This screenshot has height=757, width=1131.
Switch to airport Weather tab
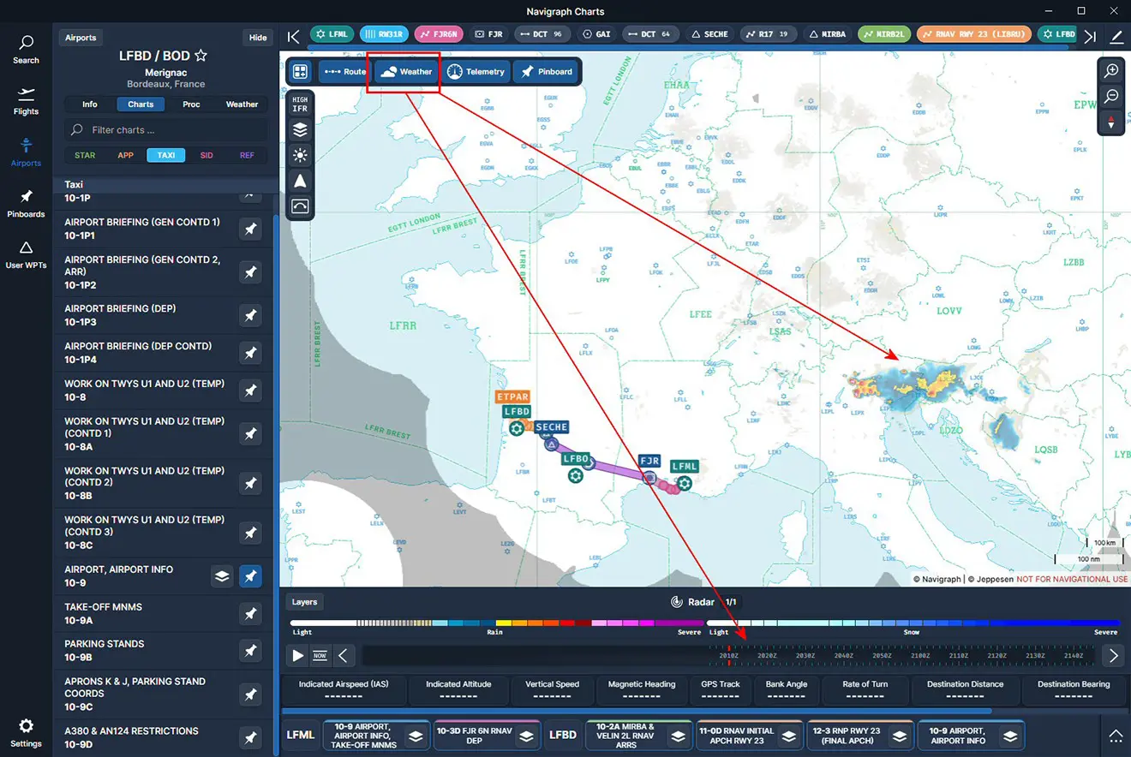(x=242, y=104)
